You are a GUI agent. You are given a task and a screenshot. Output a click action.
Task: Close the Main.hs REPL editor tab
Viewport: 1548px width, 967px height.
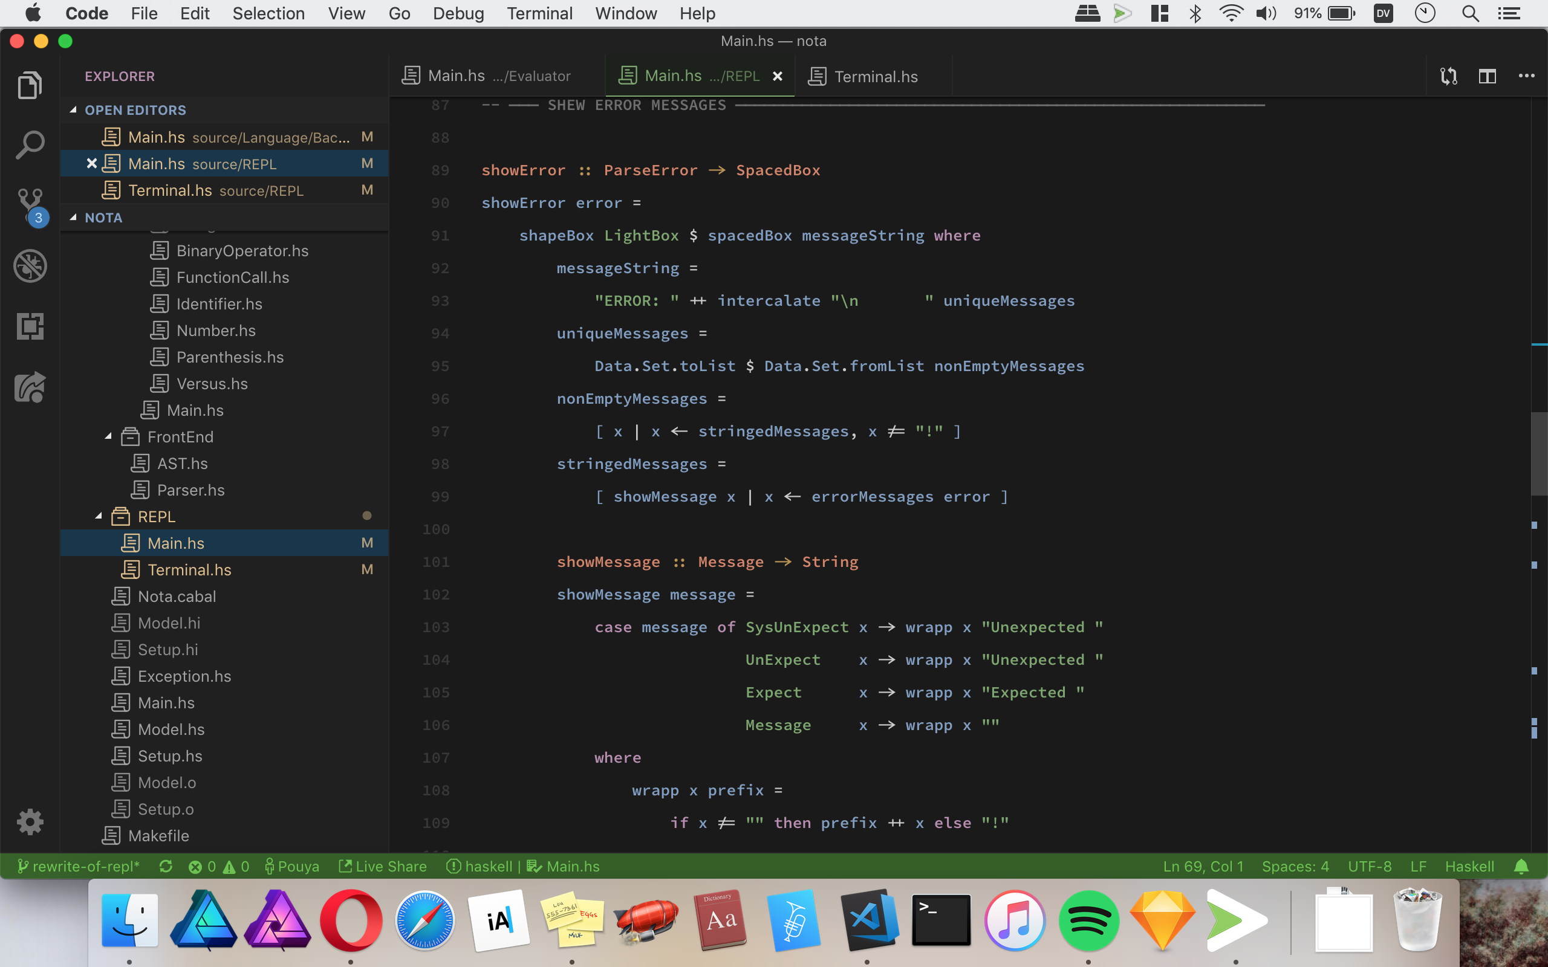[777, 76]
